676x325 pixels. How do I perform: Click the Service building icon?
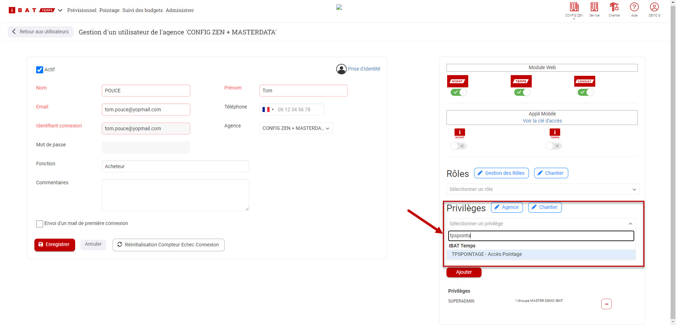tap(594, 7)
